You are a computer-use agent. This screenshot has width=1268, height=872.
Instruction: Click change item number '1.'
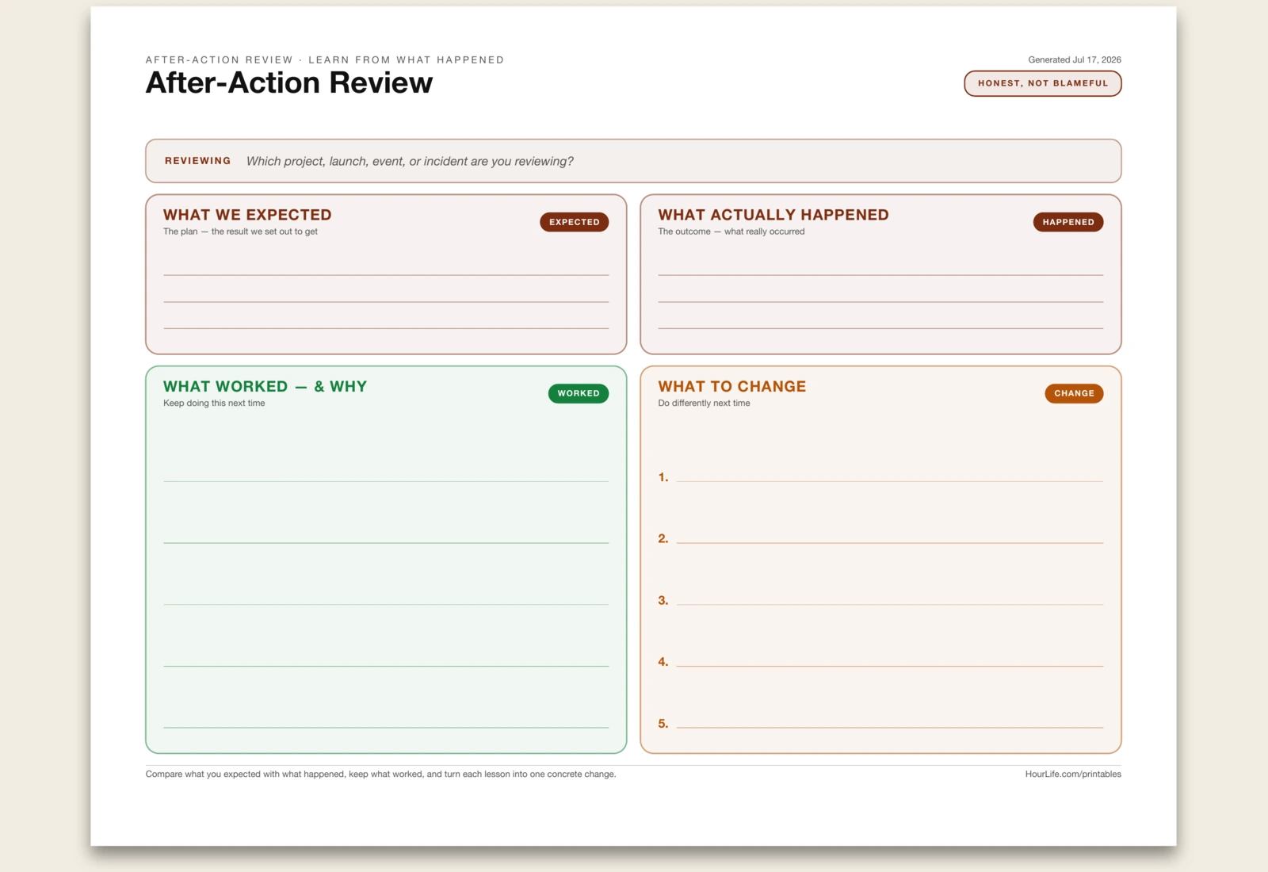(x=663, y=477)
